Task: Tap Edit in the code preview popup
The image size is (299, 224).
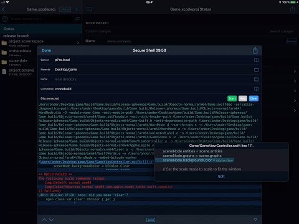Action: coord(221,176)
